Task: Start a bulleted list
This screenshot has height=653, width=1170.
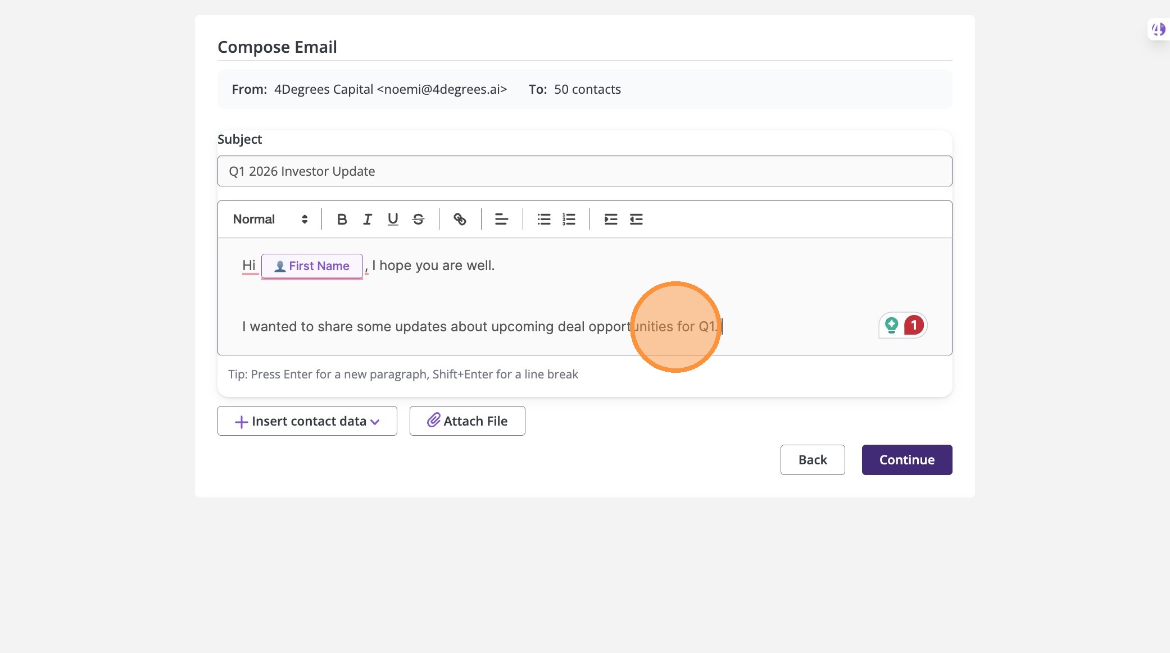Action: coord(543,220)
